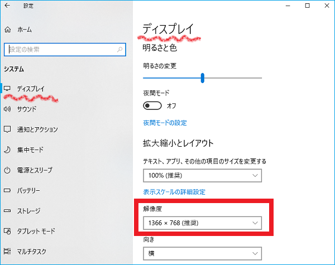Screen dimensions: 335x265
Task: Click the バッテリー battery icon
Action: point(7,190)
